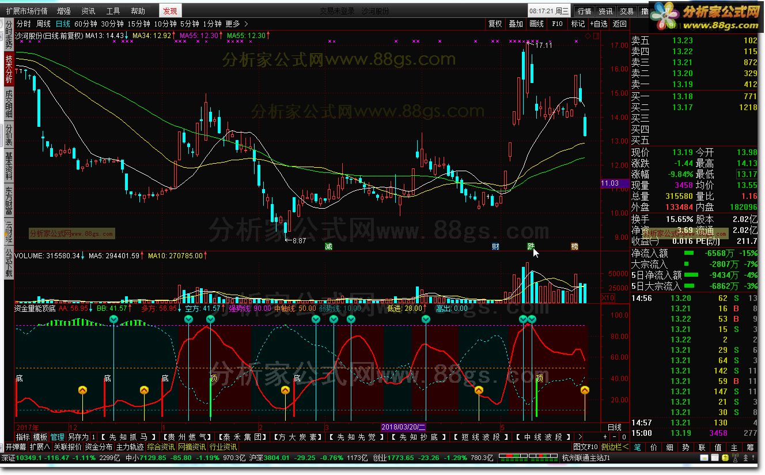The height and width of the screenshot is (475, 765).
Task: Select the 先知抓马 indicator tab
Action: point(127,437)
